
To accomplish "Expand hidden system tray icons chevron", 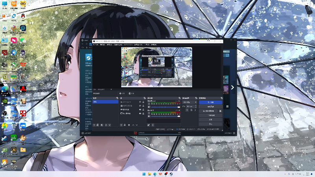I will [285, 174].
